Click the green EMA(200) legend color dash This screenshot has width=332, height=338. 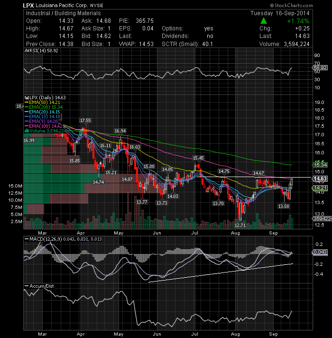27,107
